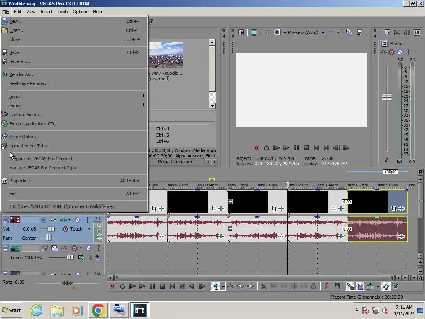Arm track 2 for record
425x319 pixels.
43,220
